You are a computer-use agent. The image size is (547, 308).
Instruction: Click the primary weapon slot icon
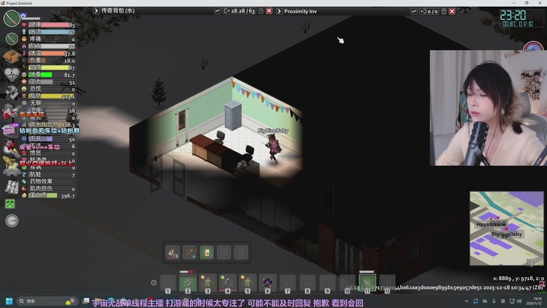[x=12, y=18]
